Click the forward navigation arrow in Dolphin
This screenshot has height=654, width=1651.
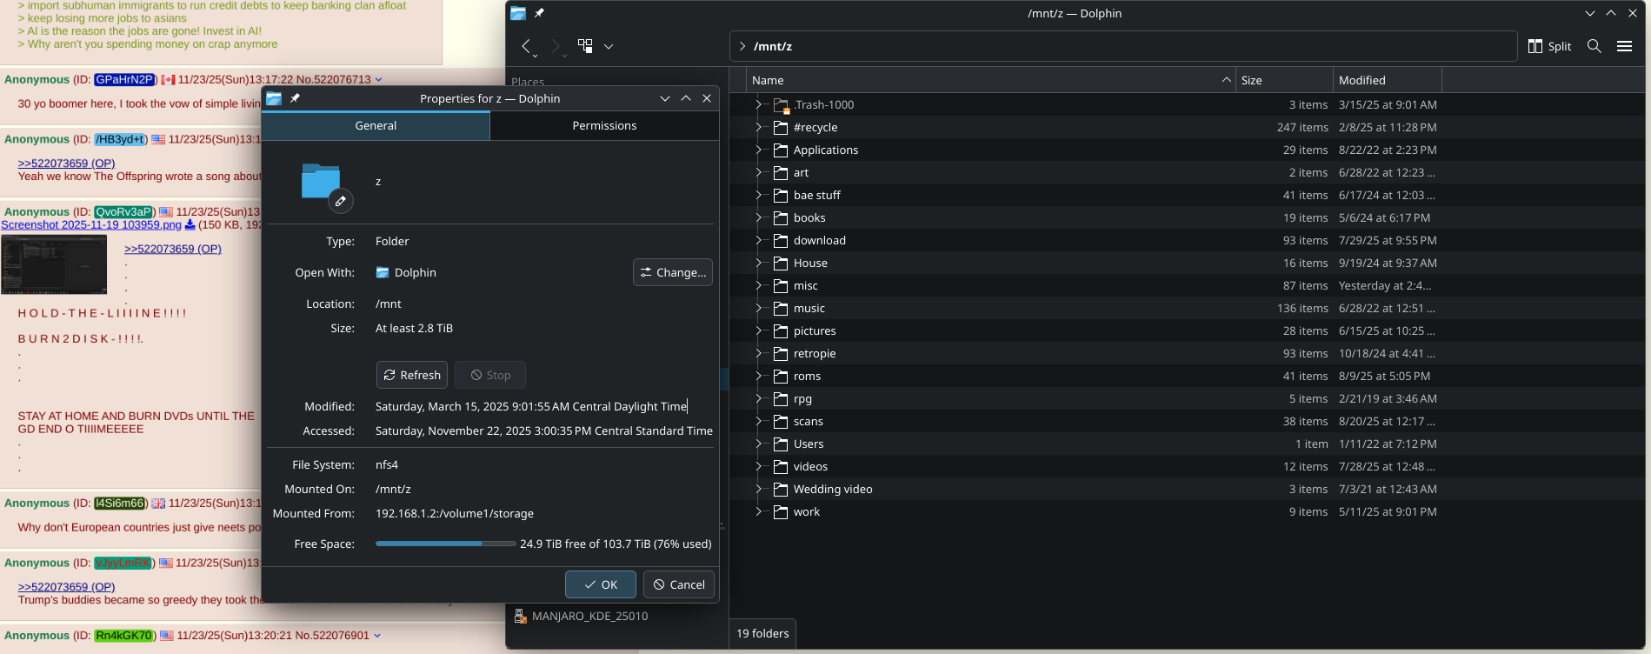click(x=556, y=46)
